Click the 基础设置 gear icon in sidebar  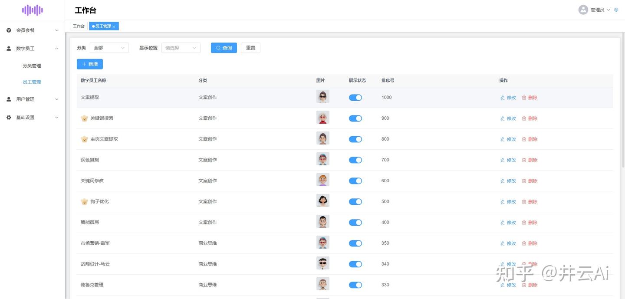click(9, 118)
